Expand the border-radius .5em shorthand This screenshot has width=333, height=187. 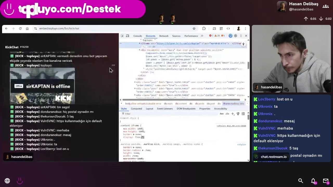click(x=143, y=150)
